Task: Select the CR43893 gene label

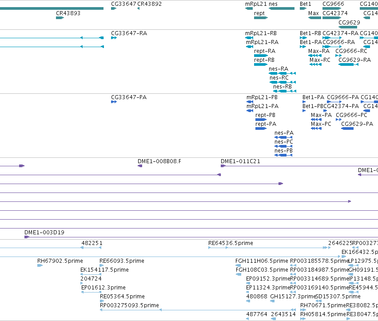Action: [68, 13]
